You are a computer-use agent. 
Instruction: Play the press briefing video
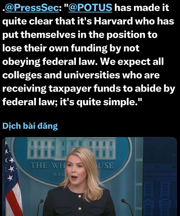tap(90, 177)
